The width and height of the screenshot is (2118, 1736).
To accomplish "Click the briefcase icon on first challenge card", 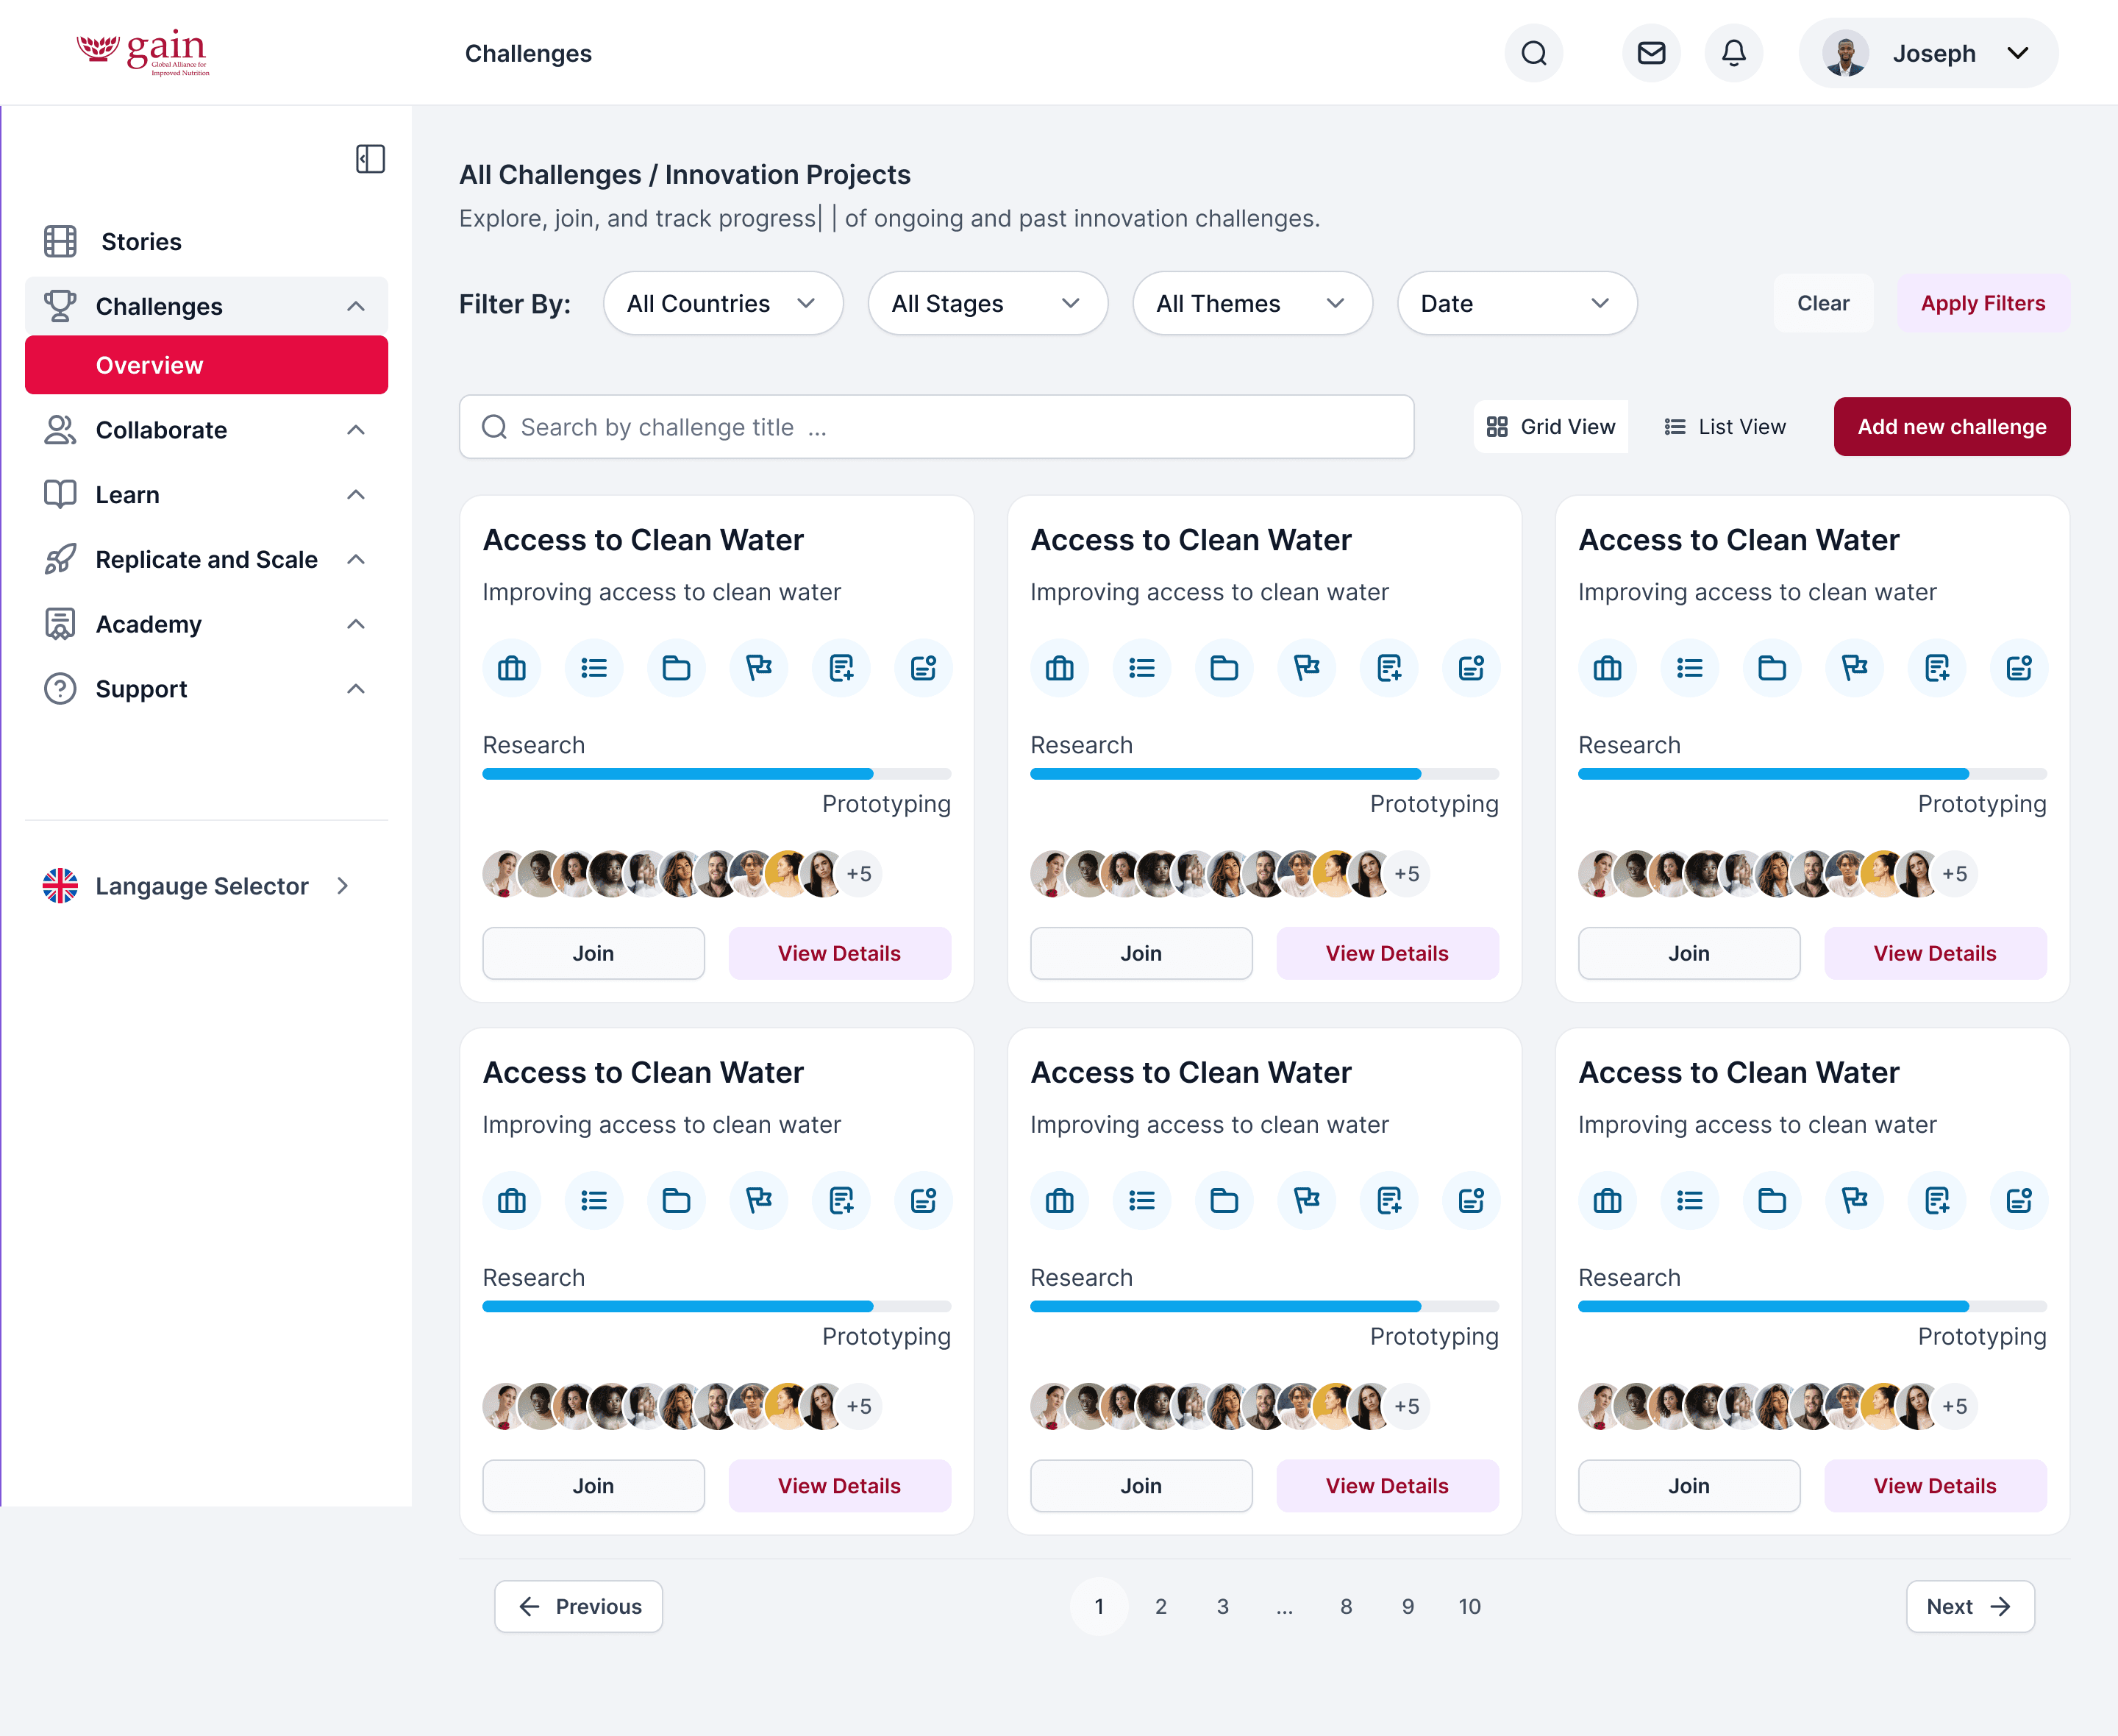I will tap(512, 668).
